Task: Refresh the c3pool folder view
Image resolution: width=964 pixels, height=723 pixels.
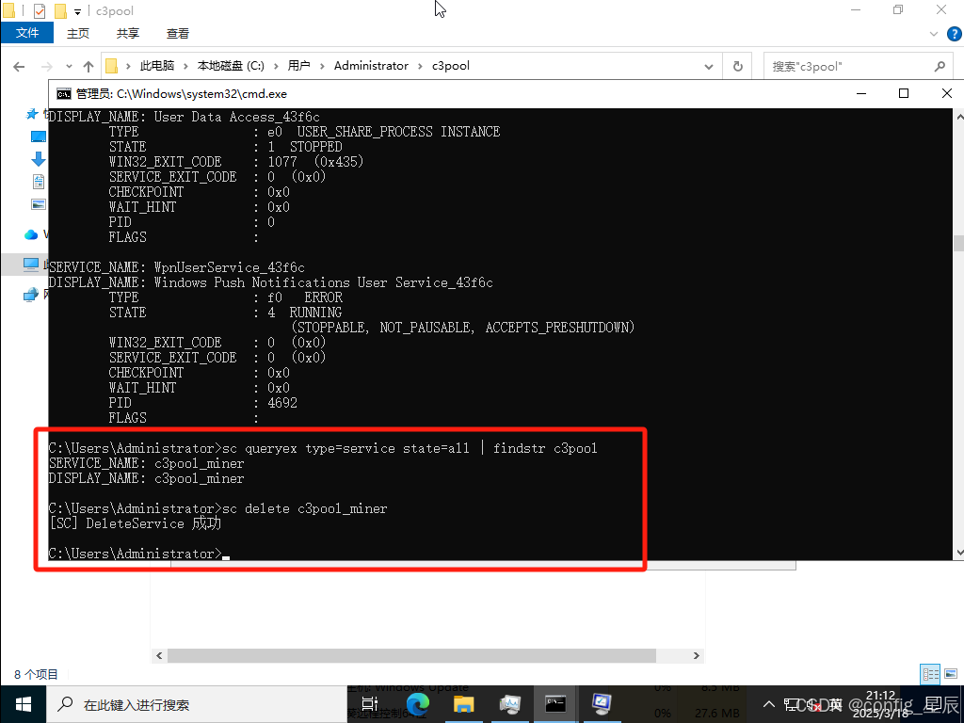Action: [x=738, y=67]
